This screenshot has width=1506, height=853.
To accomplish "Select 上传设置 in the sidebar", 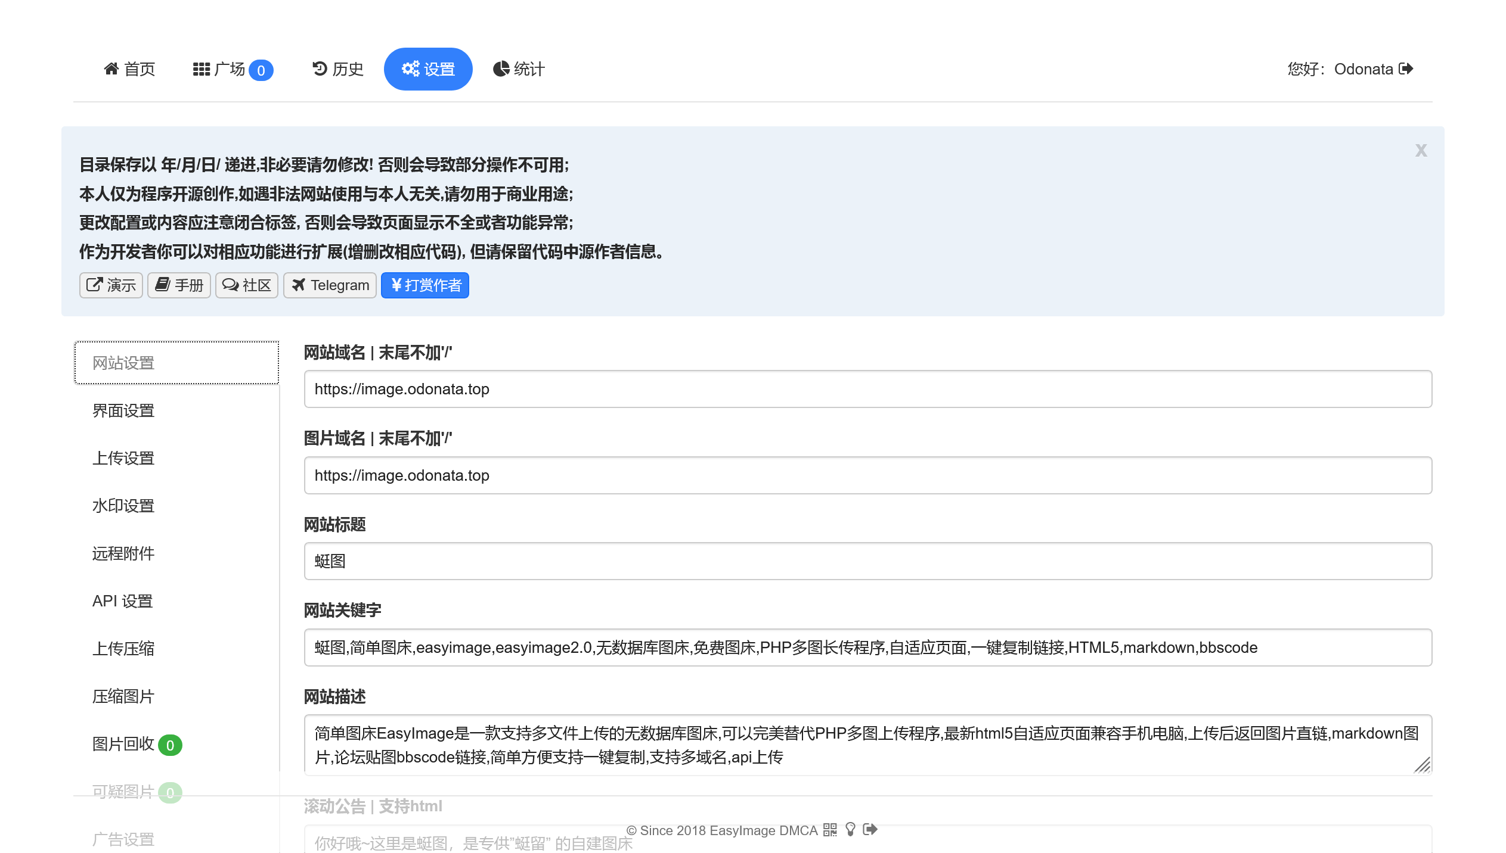I will [x=176, y=458].
